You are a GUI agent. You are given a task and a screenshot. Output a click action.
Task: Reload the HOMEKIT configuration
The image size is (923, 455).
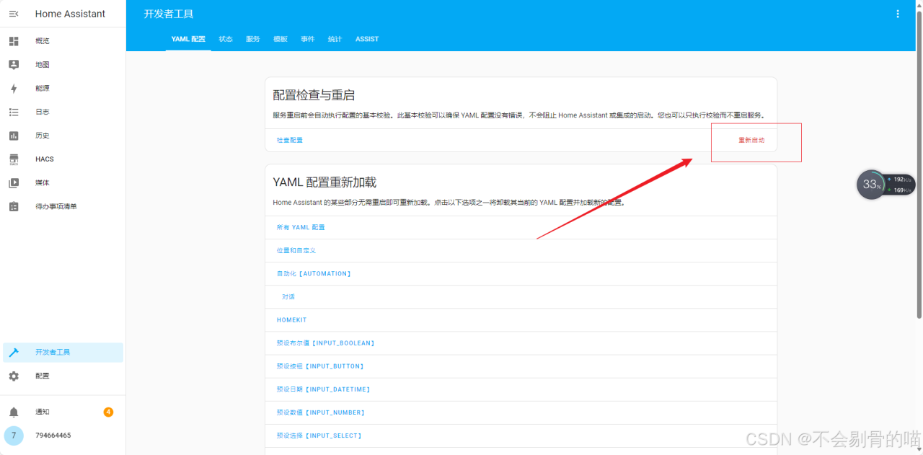pos(291,319)
